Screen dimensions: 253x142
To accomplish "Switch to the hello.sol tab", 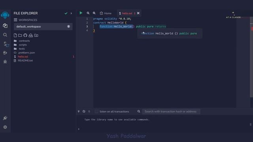I will point(127,13).
